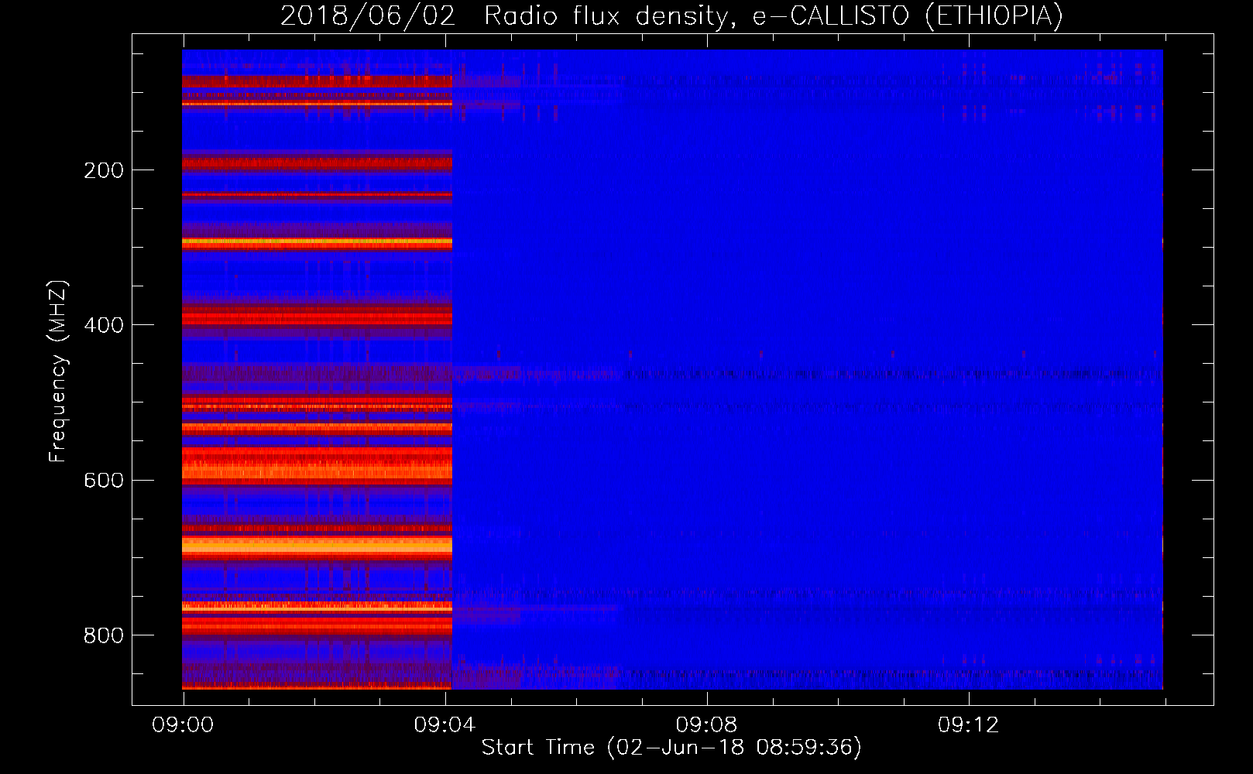
Task: Click the Frequency (MHZ) axis title
Action: [x=58, y=372]
